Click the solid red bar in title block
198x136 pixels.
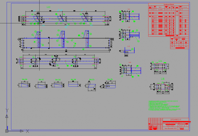(x=177, y=122)
